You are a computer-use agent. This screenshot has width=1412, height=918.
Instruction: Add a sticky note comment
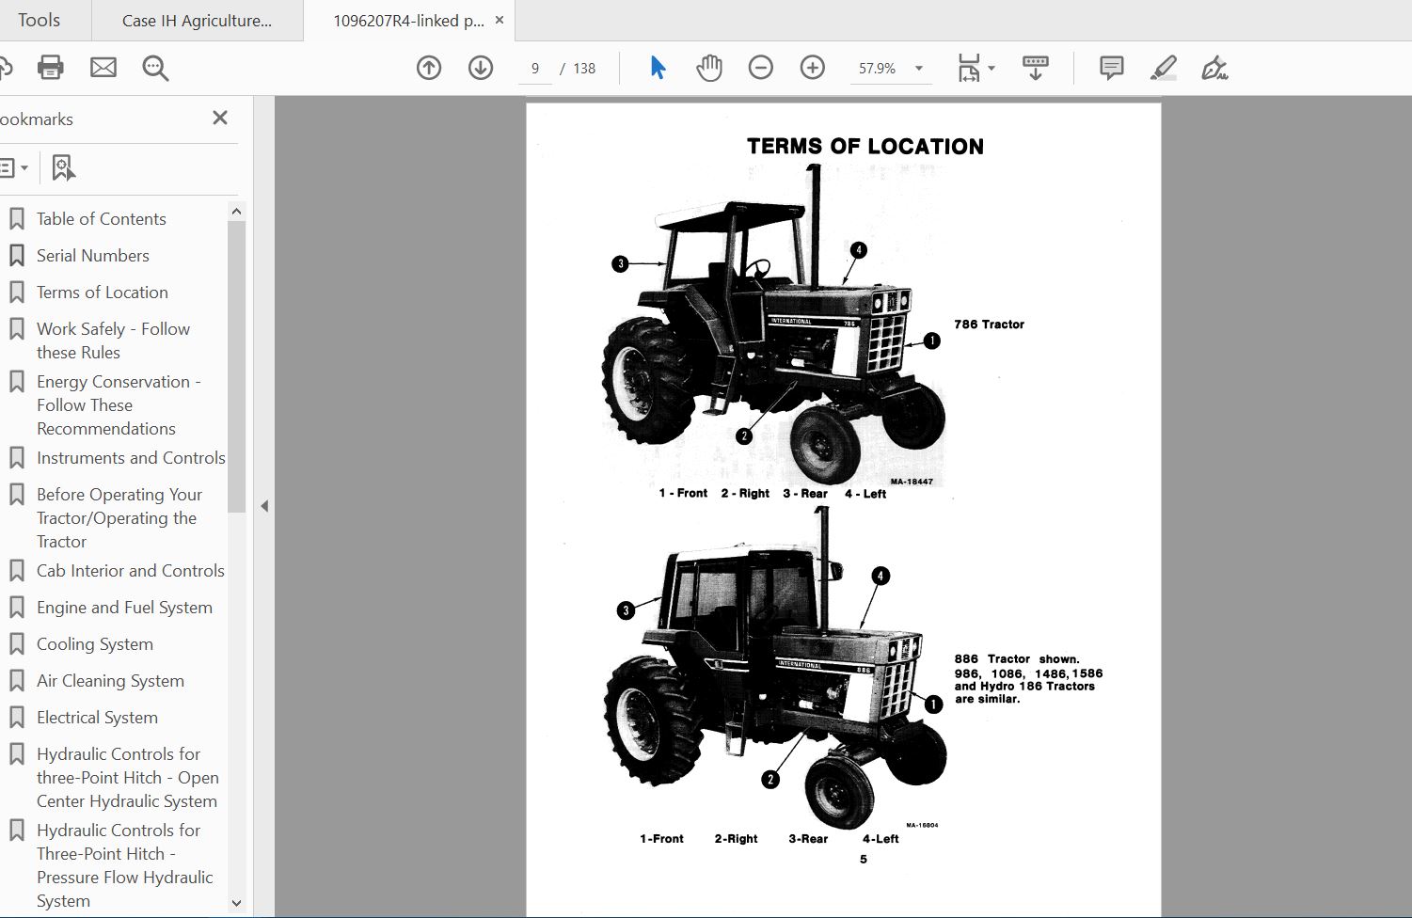(1112, 68)
